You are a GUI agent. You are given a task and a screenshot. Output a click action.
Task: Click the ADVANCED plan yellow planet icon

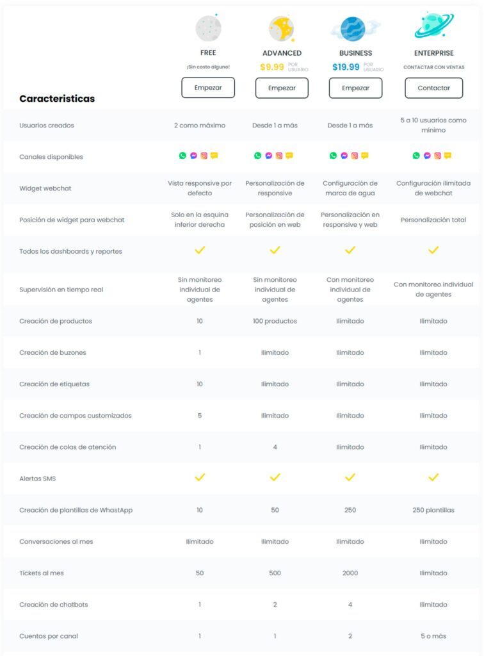[x=282, y=28]
